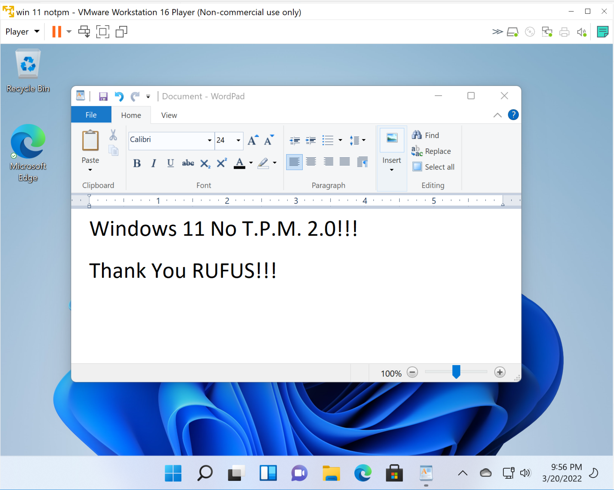The image size is (614, 490).
Task: Switch to the Home ribbon tab
Action: click(x=131, y=115)
